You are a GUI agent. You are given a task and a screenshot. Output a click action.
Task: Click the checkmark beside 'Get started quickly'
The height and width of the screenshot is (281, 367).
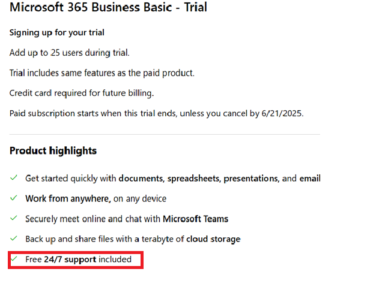point(14,178)
